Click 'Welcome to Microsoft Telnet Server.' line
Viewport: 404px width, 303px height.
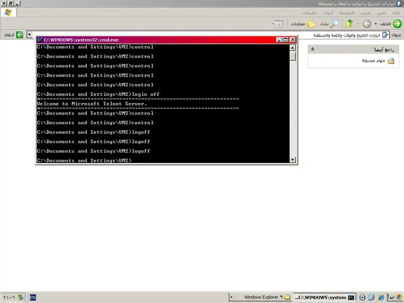tap(92, 104)
